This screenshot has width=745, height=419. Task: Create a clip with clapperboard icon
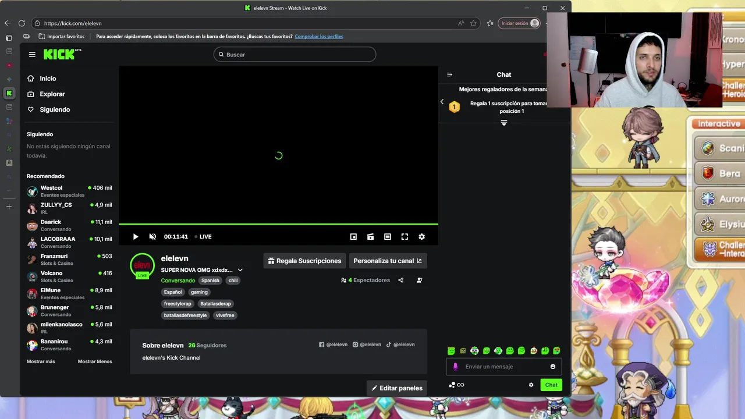coord(370,237)
